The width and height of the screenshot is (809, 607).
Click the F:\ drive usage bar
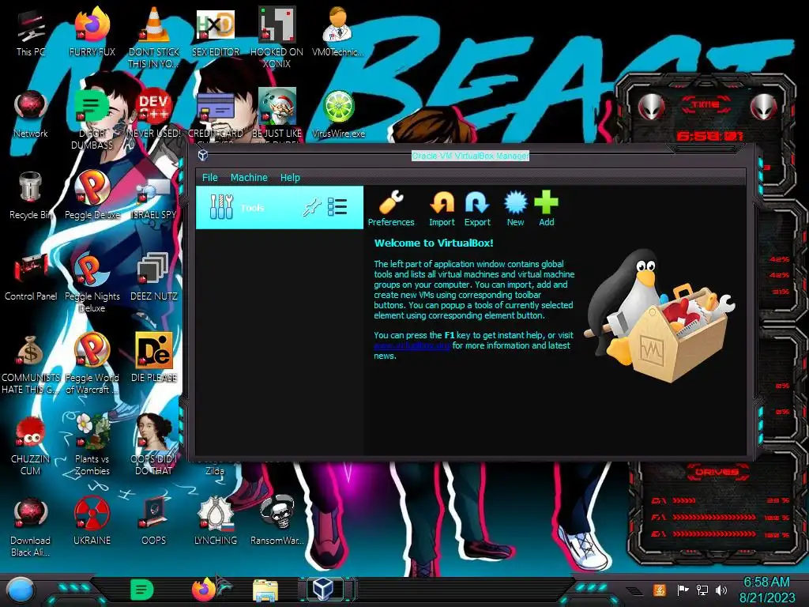pyautogui.click(x=721, y=517)
